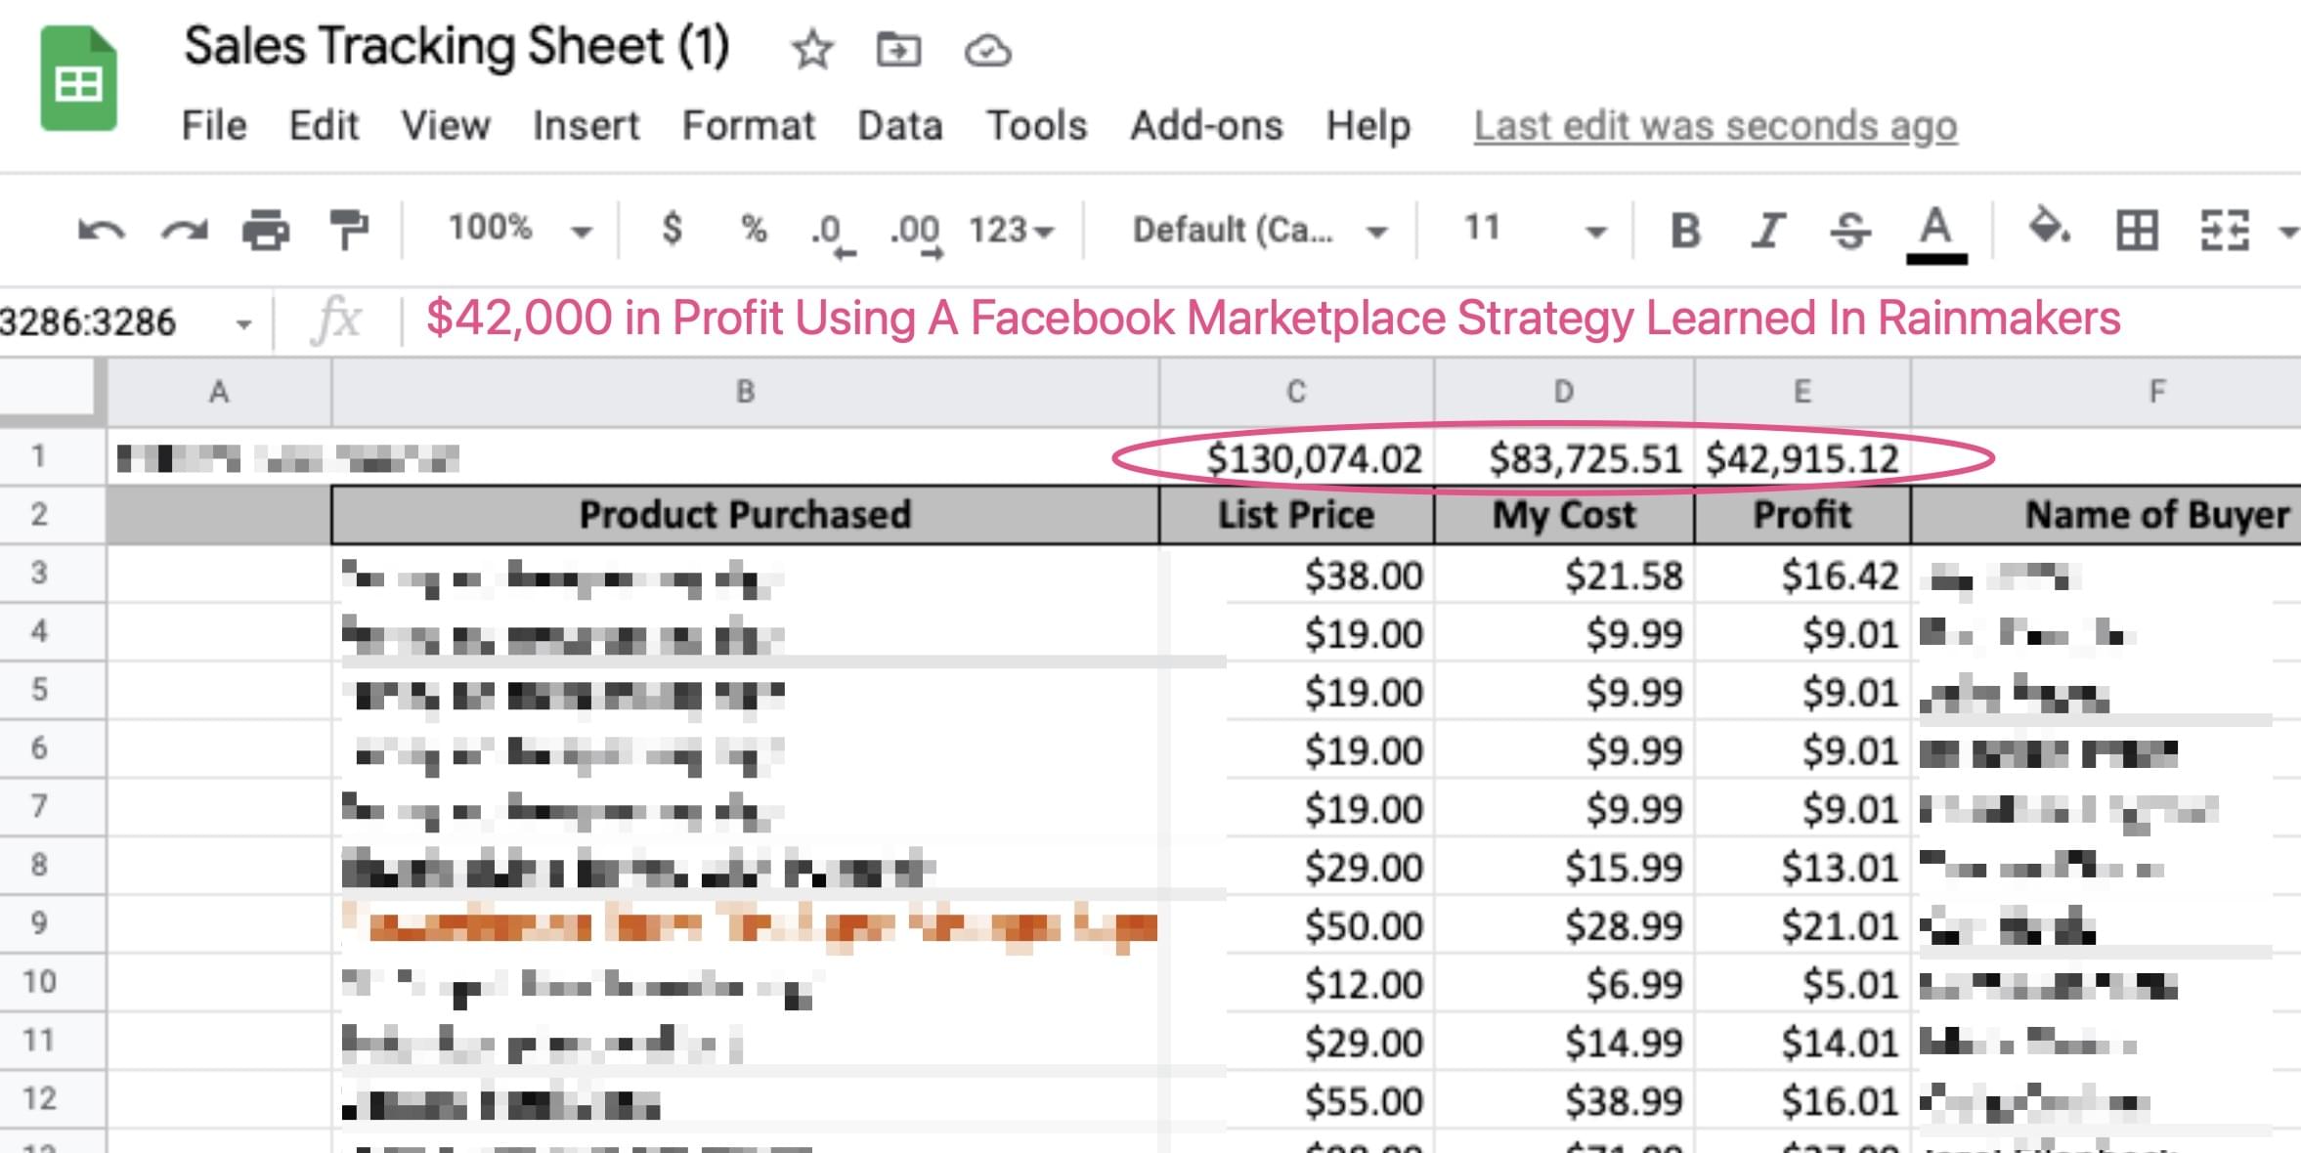Image resolution: width=2301 pixels, height=1153 pixels.
Task: Decrease decimal places
Action: pyautogui.click(x=833, y=235)
